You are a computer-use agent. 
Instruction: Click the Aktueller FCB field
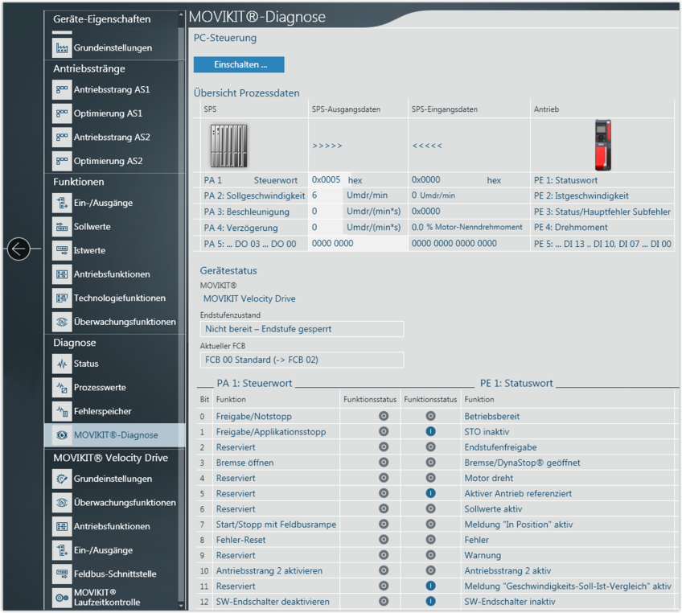coord(302,360)
